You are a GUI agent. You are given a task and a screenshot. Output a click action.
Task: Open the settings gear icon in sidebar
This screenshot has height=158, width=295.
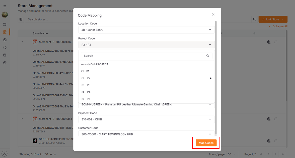5,63
